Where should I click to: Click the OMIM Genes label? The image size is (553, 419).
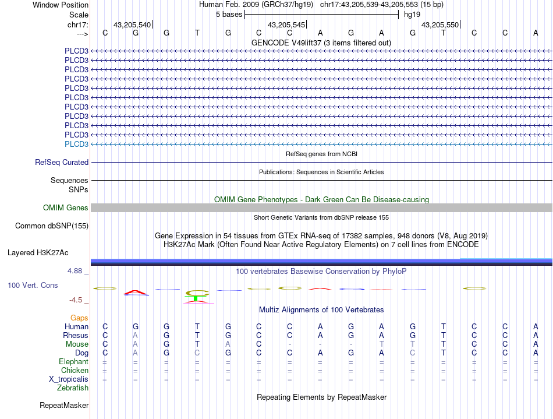tap(66, 208)
